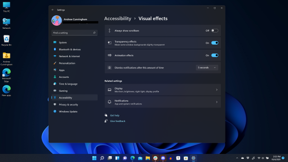This screenshot has width=288, height=162.
Task: Open the 5 seconds notification duration dropdown
Action: tap(207, 67)
